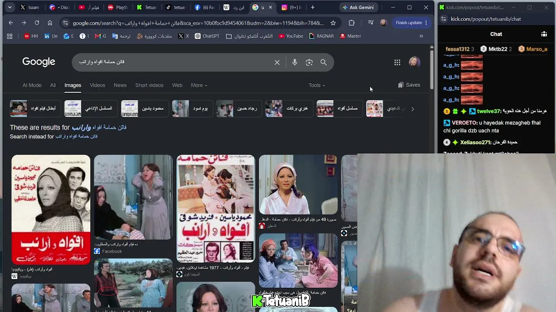Open the Tools dropdown
The width and height of the screenshot is (556, 312).
[317, 85]
